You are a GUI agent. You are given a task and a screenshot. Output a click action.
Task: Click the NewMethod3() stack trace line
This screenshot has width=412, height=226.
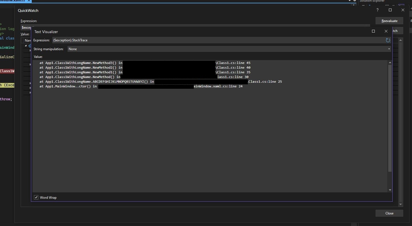[145, 63]
